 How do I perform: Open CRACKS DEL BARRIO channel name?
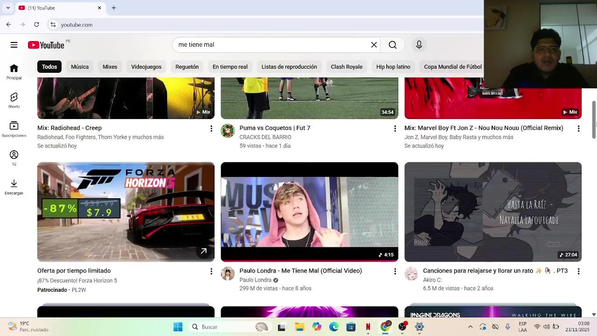tap(265, 137)
